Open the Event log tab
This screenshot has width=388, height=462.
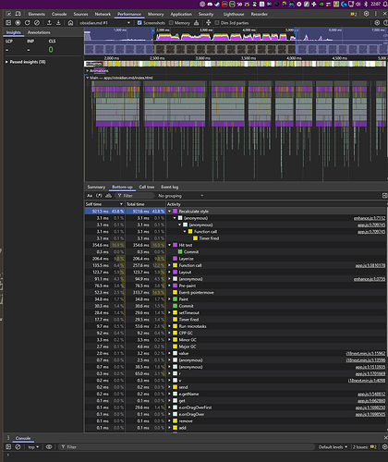170,187
